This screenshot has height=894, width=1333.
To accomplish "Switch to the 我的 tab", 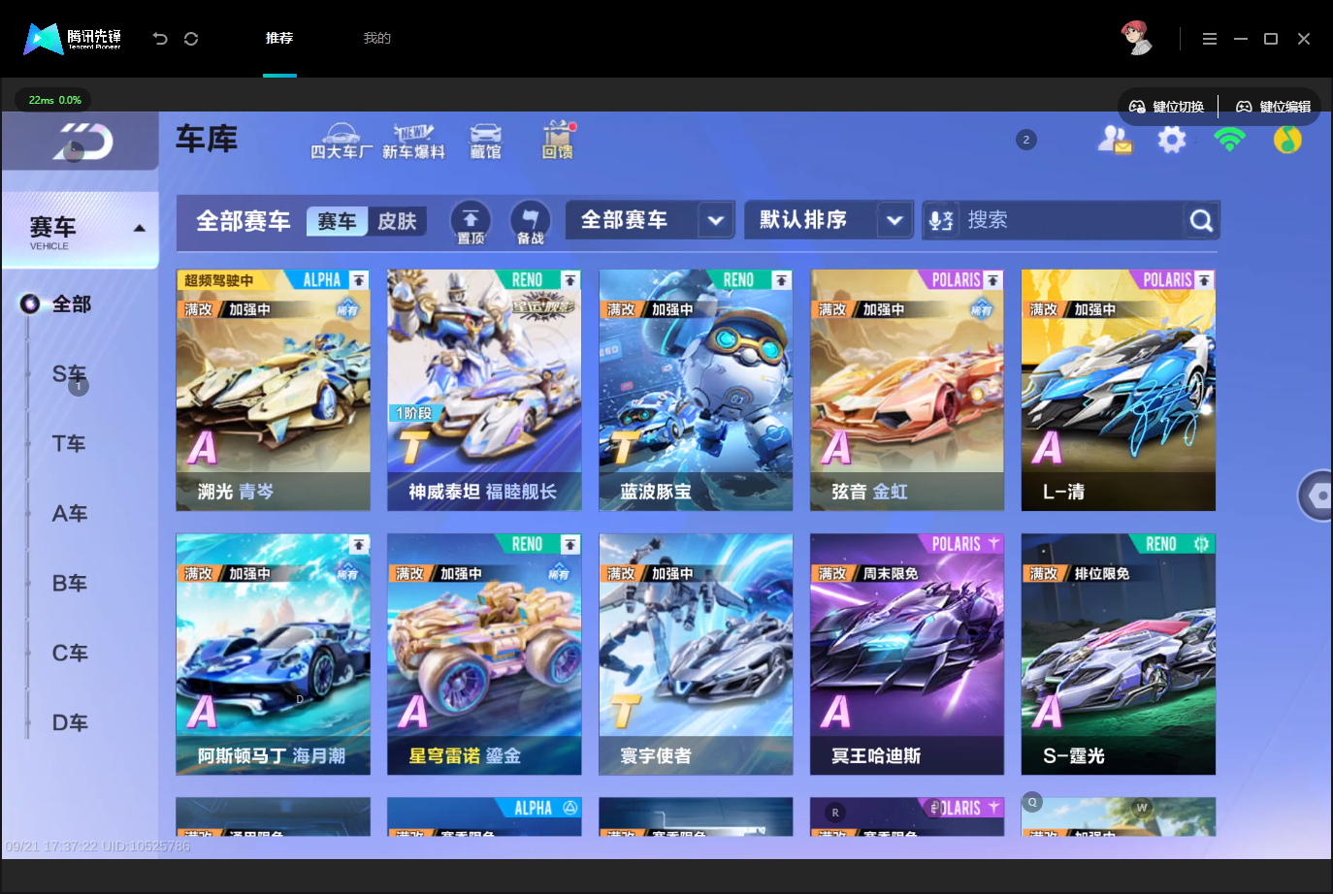I will (377, 38).
